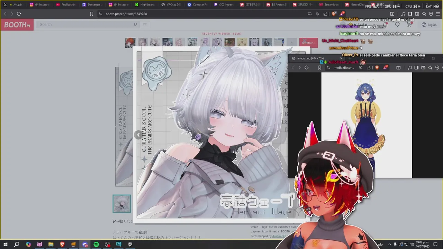The height and width of the screenshot is (249, 443).
Task: Open Discord from the taskbar
Action: pos(85,245)
